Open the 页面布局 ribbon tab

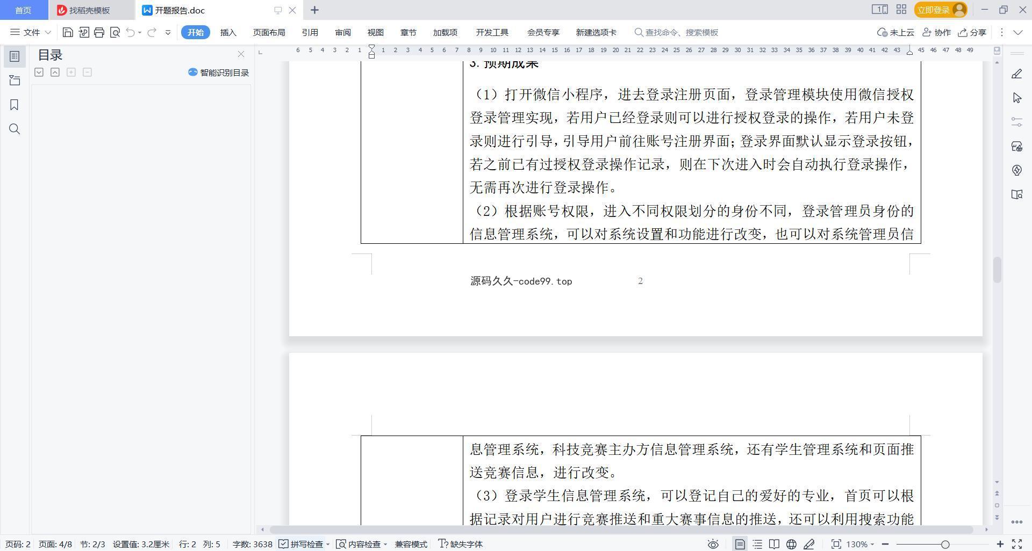coord(269,32)
